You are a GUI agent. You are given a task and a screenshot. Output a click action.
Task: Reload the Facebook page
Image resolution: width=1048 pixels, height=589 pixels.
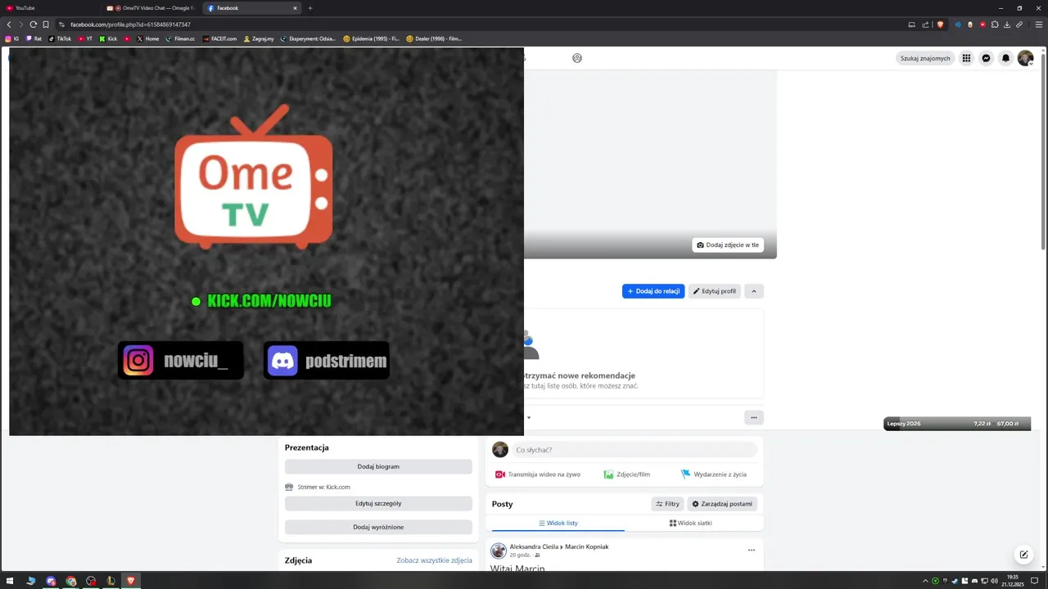tap(33, 25)
